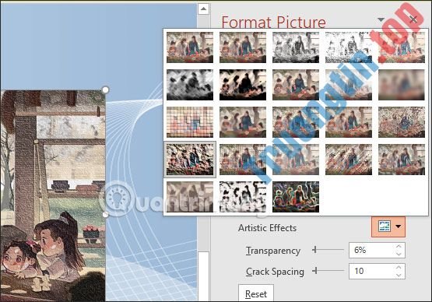
Task: Apply the Watercolor Sponge effect thumbnail
Action: tap(243, 122)
